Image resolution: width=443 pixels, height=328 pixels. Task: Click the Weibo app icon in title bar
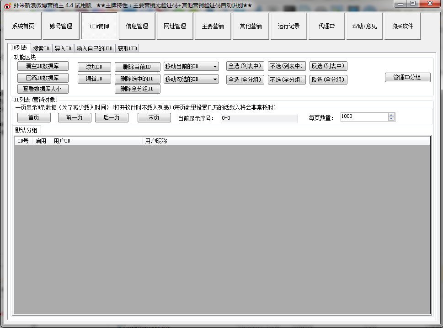point(7,5)
